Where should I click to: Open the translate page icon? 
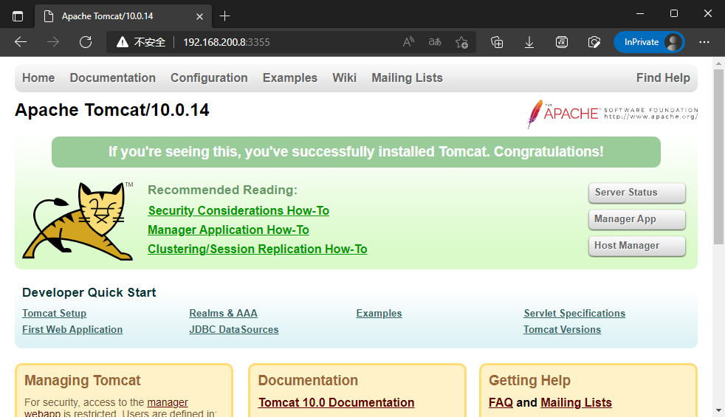(x=435, y=42)
